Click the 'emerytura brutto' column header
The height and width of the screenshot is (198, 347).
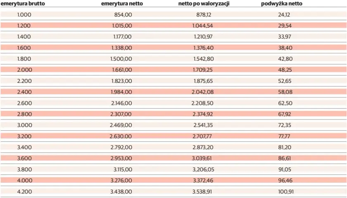23,4
